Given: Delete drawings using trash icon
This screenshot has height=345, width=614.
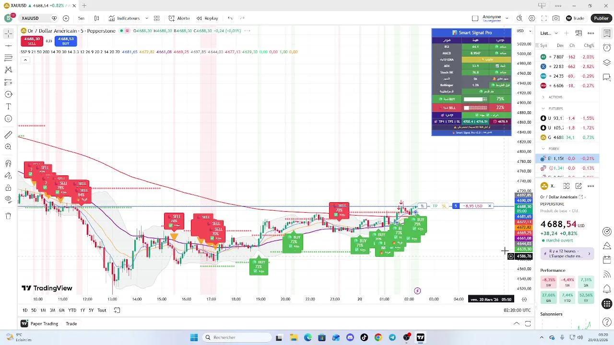Looking at the screenshot, I should [8, 216].
